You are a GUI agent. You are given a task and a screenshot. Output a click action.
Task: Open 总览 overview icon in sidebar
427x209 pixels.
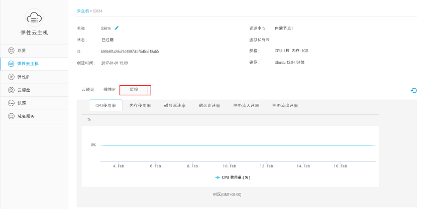(x=11, y=50)
